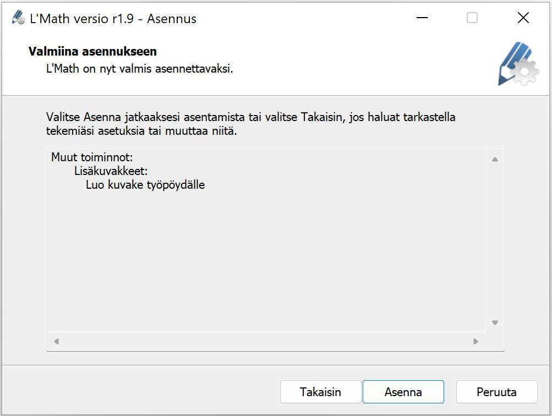Click the vertical scrollbar track in summary box
552x416 pixels.
[495, 241]
